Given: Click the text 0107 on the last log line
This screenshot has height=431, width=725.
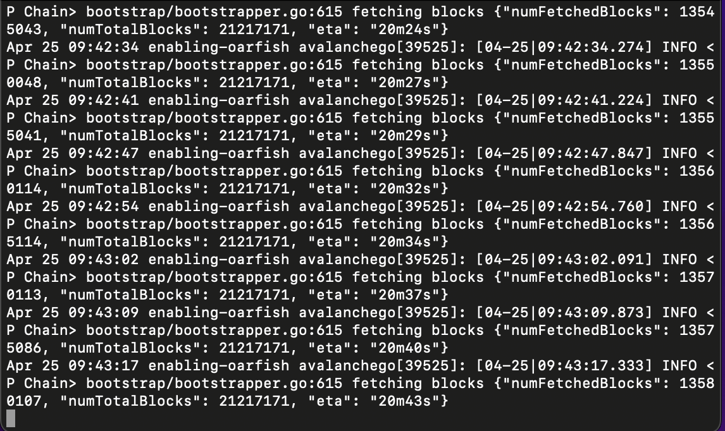Looking at the screenshot, I should [23, 401].
